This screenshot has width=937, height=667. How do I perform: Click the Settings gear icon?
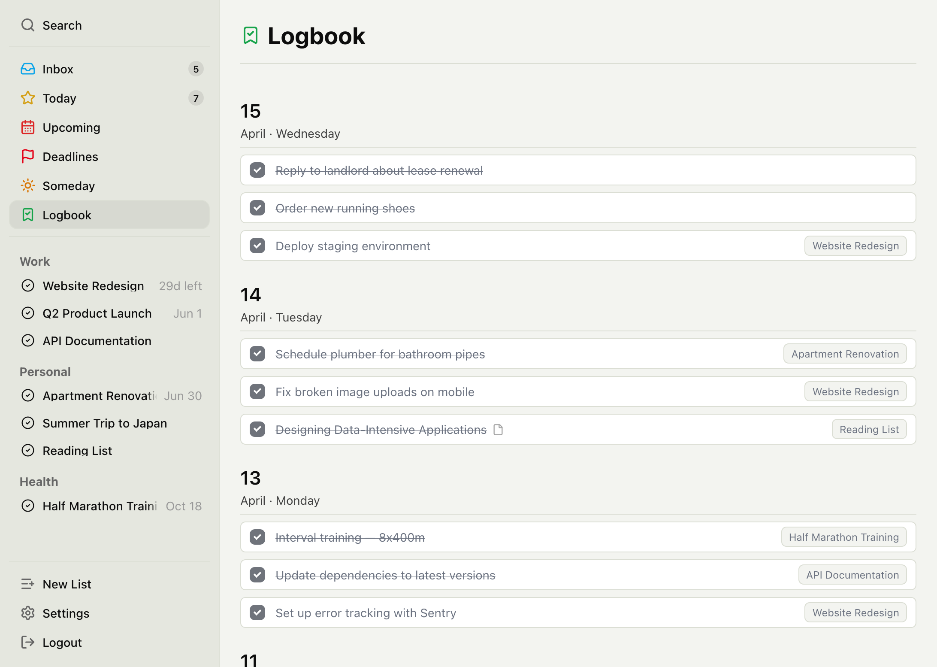tap(28, 613)
